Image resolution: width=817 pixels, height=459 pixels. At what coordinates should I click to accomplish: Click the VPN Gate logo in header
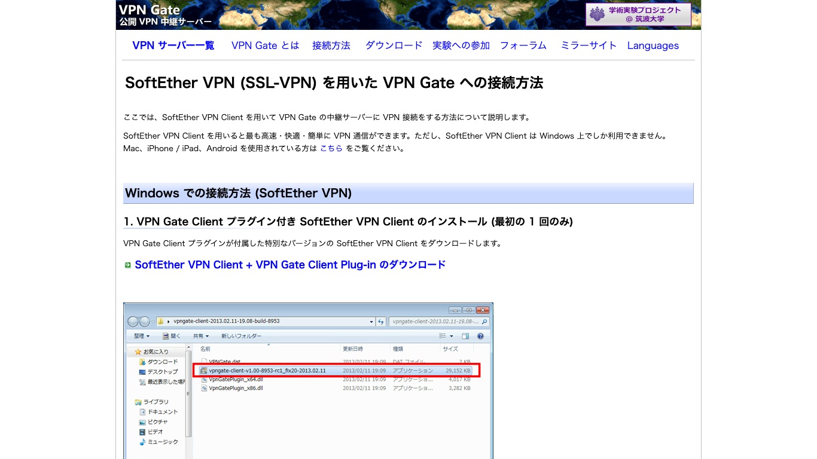click(165, 15)
